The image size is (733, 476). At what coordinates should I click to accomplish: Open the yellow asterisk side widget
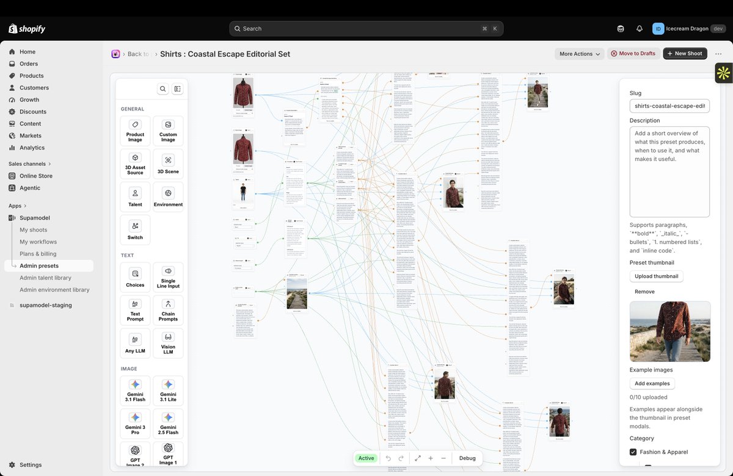point(724,73)
